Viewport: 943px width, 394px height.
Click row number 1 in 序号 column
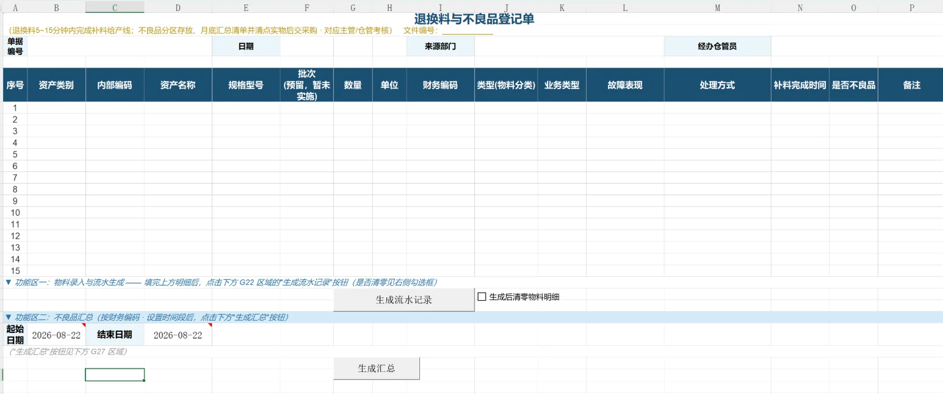[x=15, y=108]
